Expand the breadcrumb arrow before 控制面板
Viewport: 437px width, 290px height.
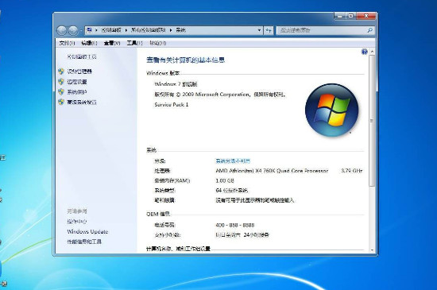96,30
